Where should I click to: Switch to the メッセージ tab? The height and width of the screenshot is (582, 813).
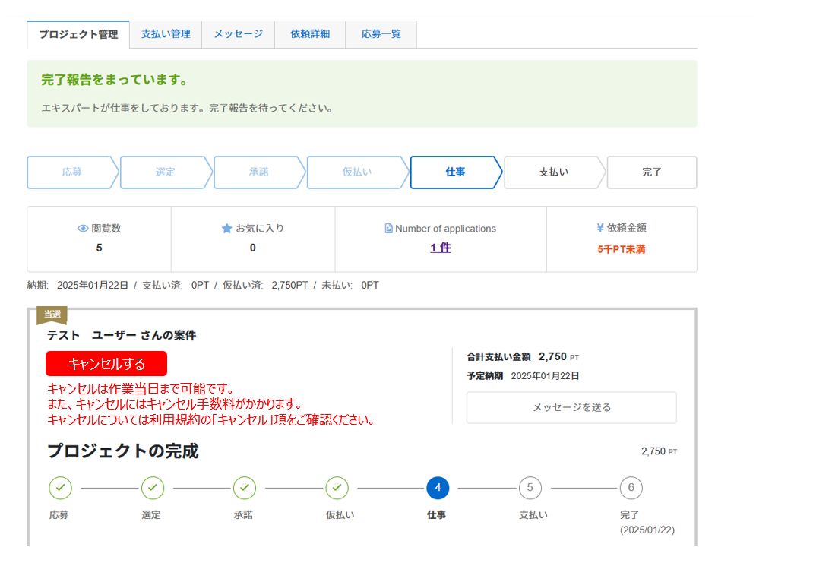pyautogui.click(x=238, y=34)
